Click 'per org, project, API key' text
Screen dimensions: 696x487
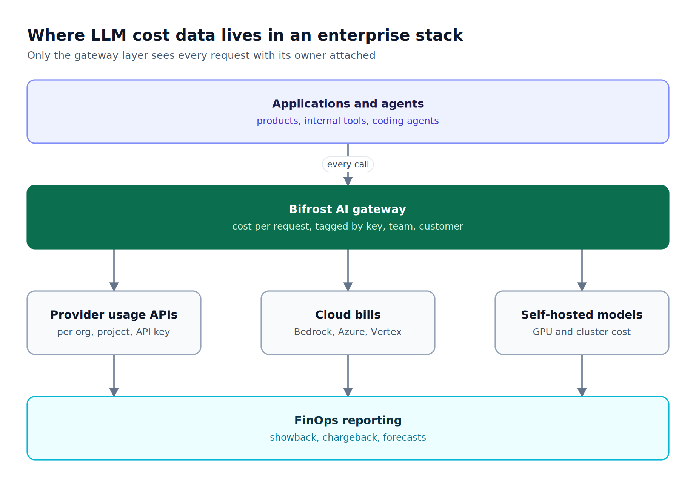pyautogui.click(x=114, y=332)
